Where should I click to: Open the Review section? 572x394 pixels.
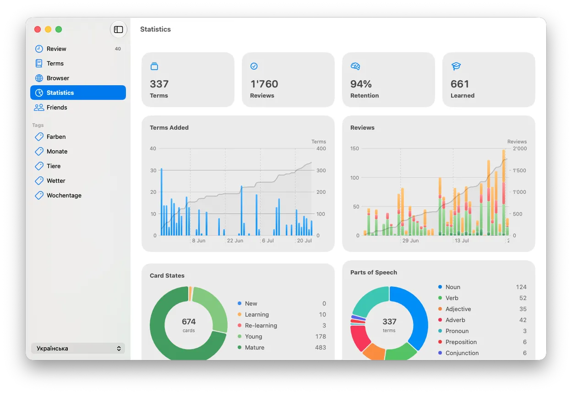tap(78, 49)
